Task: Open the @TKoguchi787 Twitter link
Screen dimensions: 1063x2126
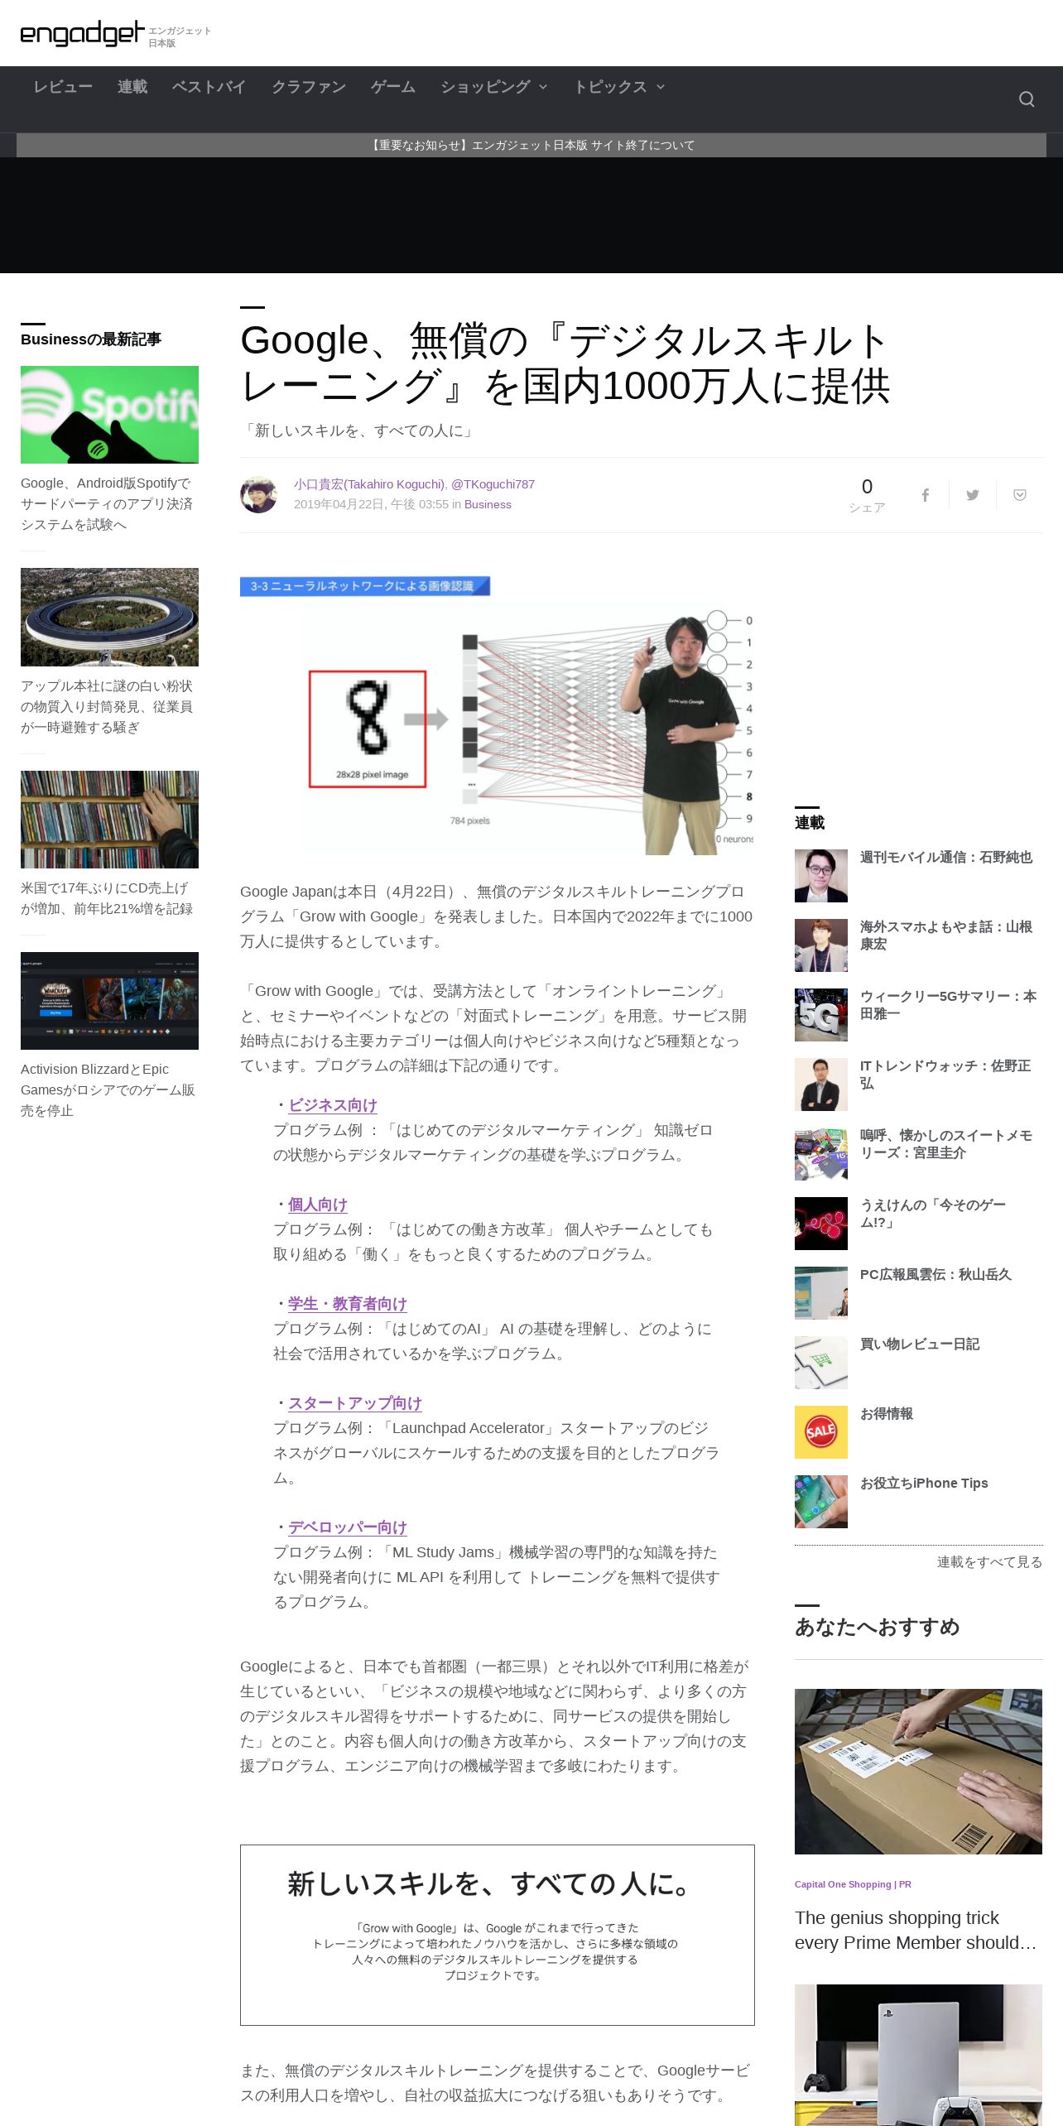Action: (x=493, y=484)
